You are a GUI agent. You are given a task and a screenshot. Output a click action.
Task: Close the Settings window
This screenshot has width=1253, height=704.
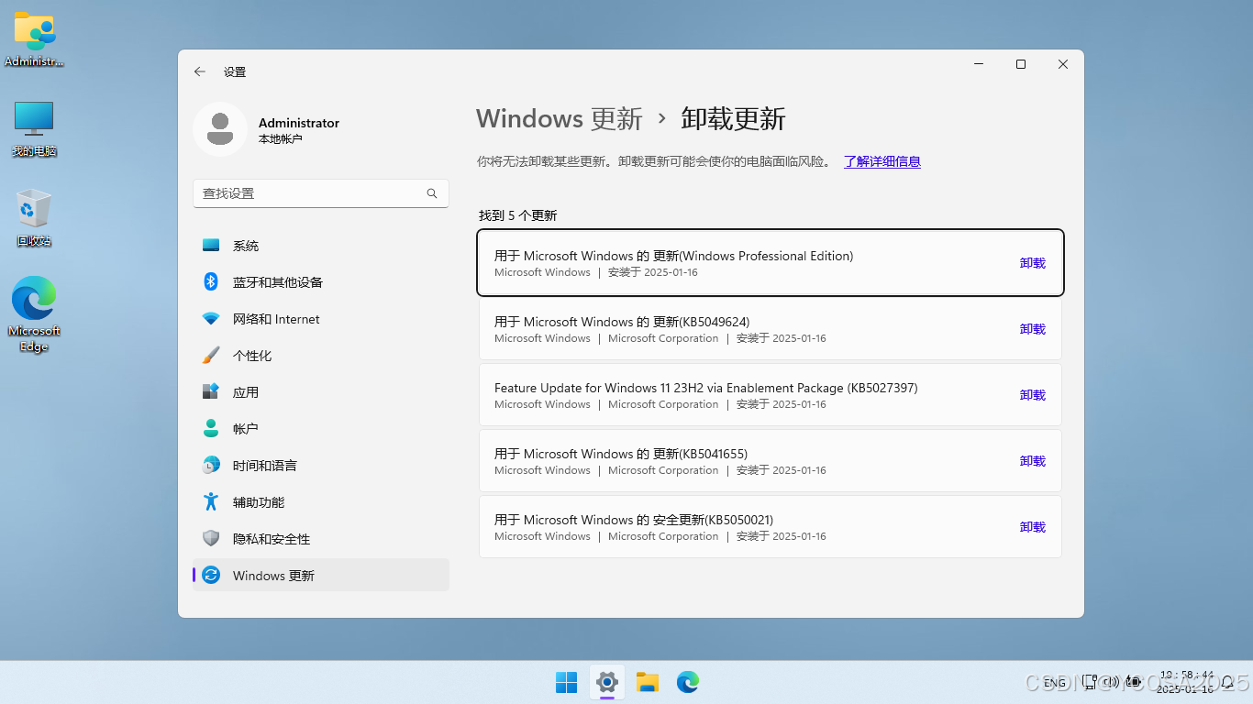pyautogui.click(x=1063, y=64)
